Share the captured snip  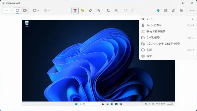point(181,11)
